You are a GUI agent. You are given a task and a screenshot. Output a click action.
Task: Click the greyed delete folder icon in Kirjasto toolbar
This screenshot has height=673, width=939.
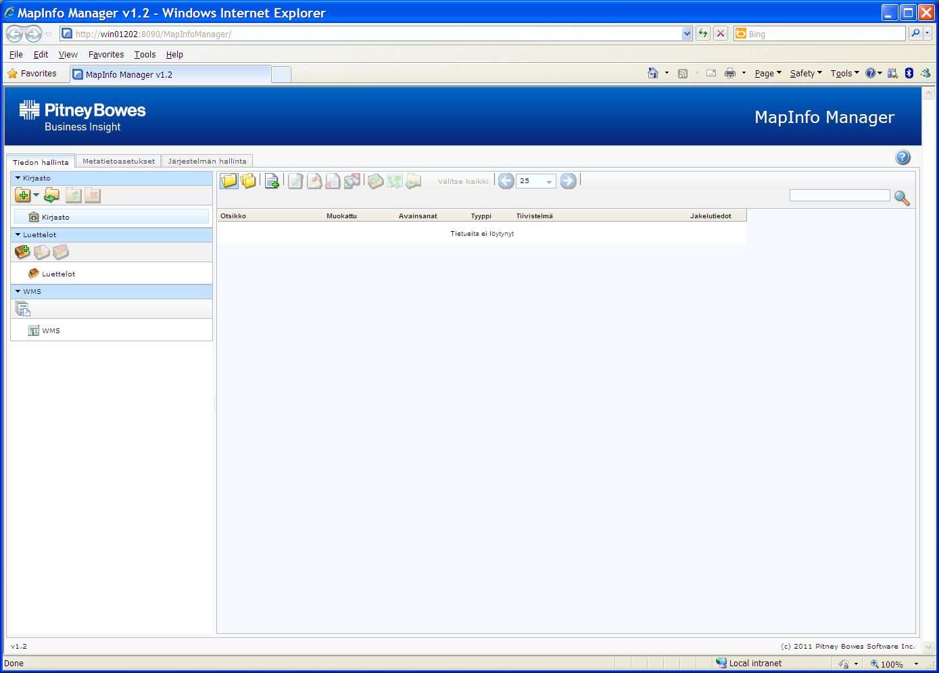93,195
